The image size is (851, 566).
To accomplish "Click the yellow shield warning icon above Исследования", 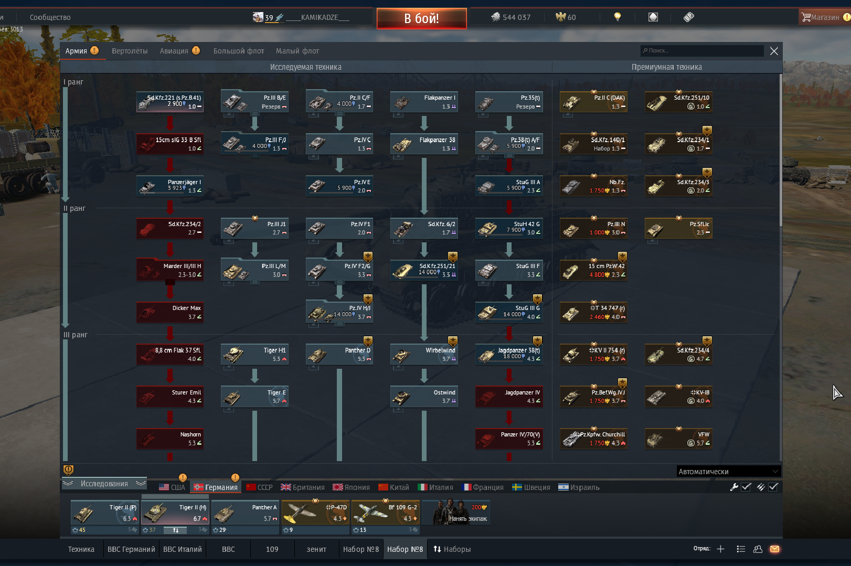I will click(68, 469).
